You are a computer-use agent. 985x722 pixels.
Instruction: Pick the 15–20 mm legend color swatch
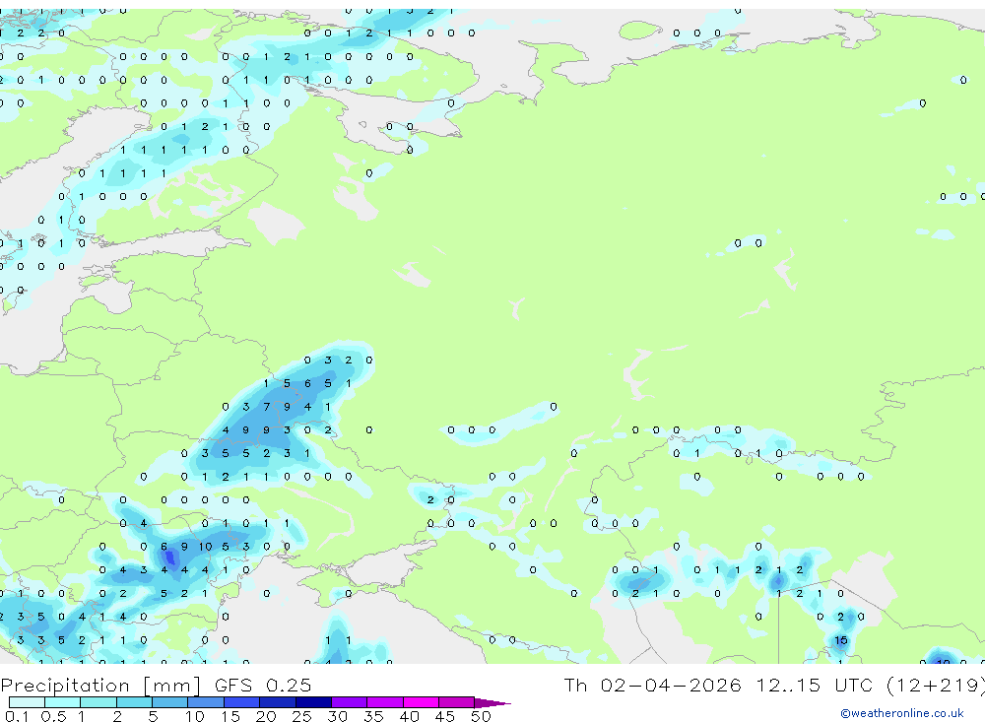pyautogui.click(x=242, y=702)
